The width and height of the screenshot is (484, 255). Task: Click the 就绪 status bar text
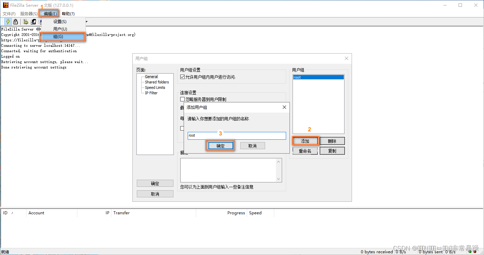click(5, 252)
